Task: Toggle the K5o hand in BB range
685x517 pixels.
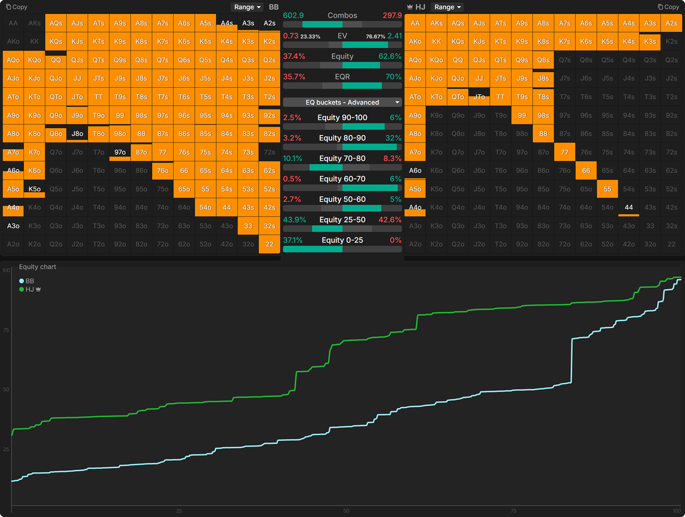Action: [34, 189]
